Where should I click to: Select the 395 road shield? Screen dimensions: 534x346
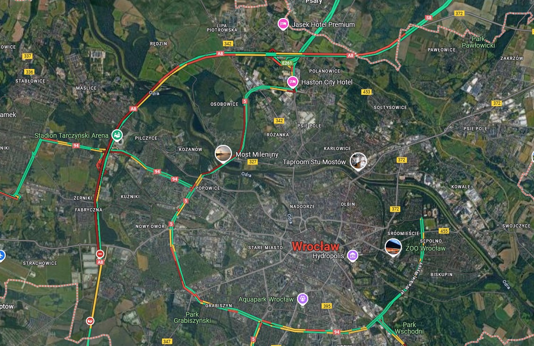tap(327, 306)
